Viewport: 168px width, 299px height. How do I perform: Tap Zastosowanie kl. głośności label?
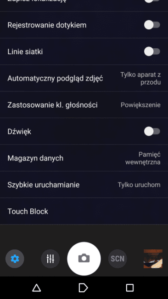(x=52, y=105)
